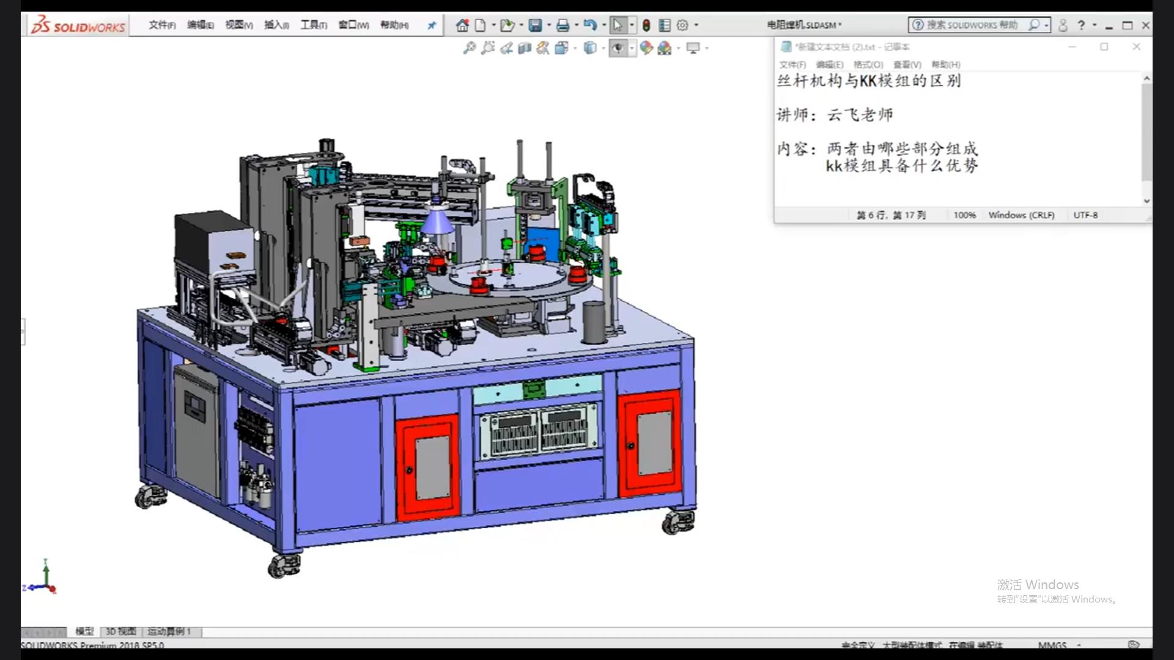Image resolution: width=1174 pixels, height=660 pixels.
Task: Expand the Options gear dropdown arrow
Action: (696, 25)
